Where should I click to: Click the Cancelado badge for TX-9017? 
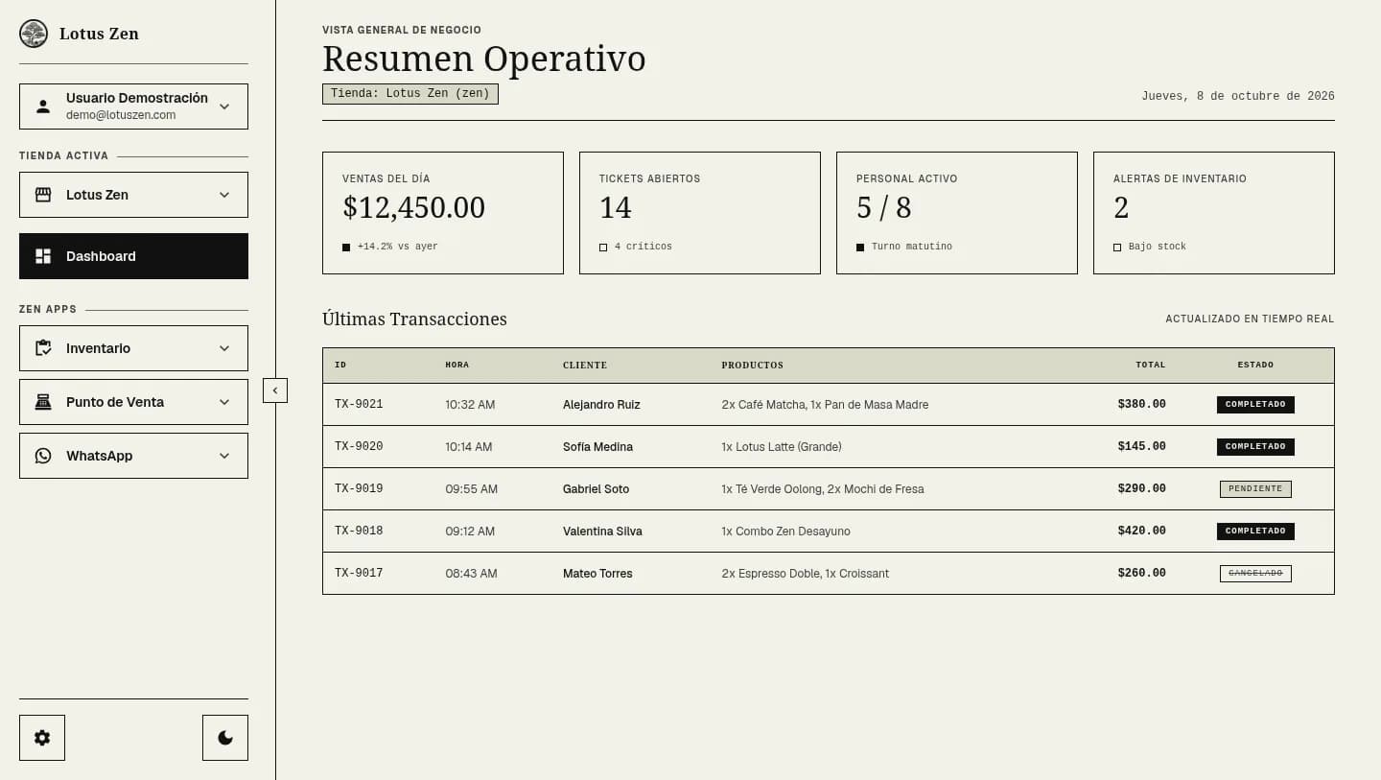tap(1255, 574)
